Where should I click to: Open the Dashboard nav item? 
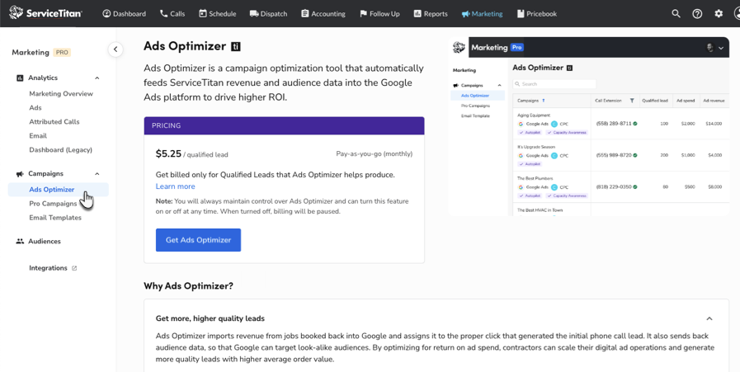[x=124, y=14]
